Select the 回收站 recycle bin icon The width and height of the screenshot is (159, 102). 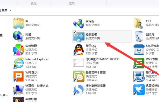139,36
